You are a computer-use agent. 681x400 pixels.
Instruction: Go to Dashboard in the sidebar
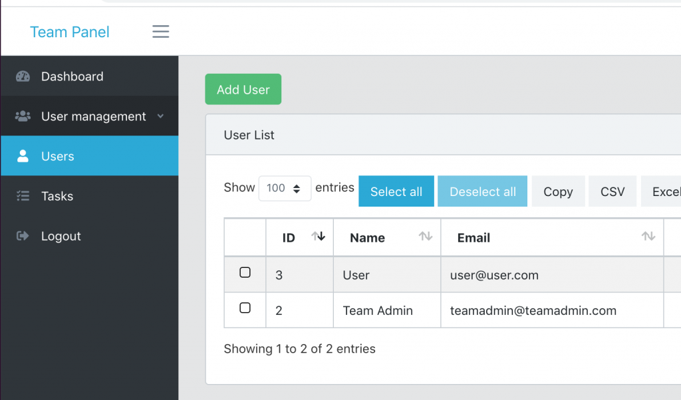tap(72, 76)
